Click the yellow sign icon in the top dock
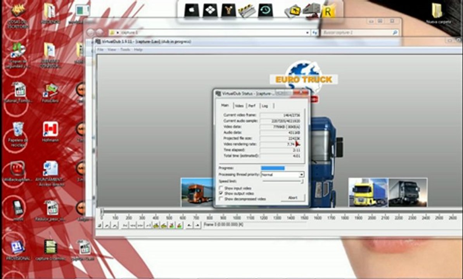The image size is (463, 279). coord(293,11)
